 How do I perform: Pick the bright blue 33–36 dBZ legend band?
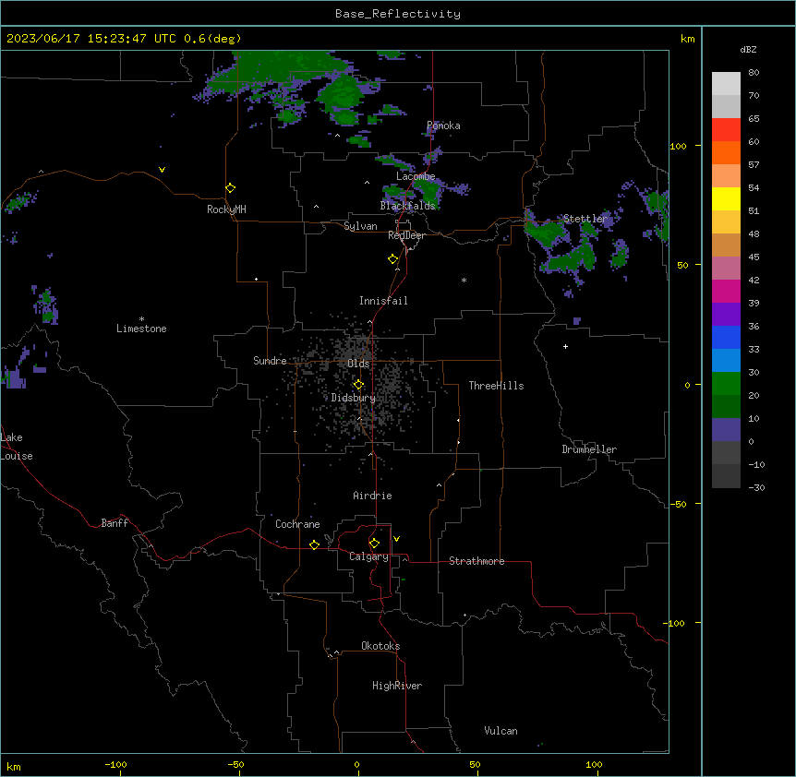[726, 337]
